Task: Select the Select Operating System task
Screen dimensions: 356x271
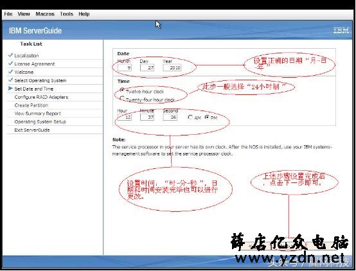Action: coord(40,80)
